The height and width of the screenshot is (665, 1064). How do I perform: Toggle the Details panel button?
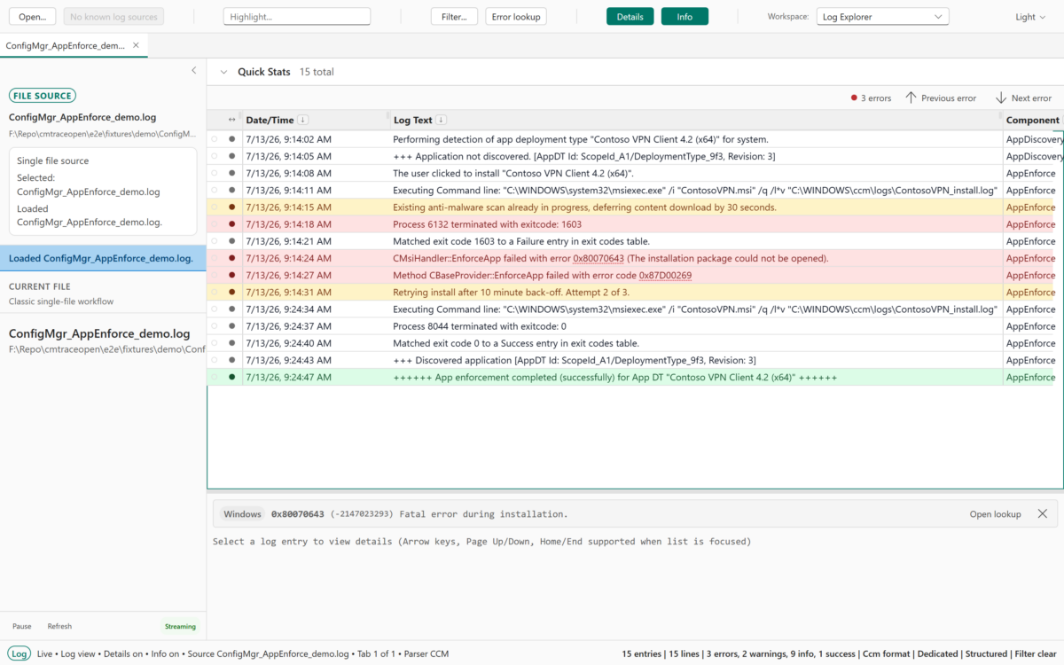point(630,17)
